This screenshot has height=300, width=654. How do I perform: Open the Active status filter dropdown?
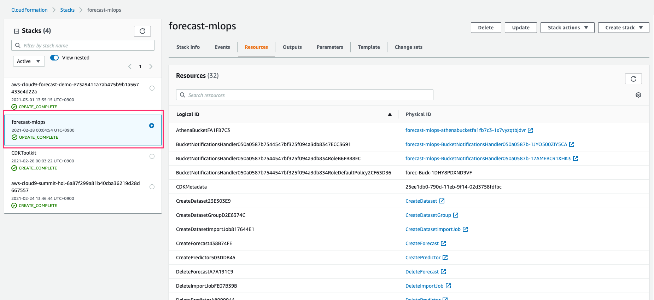[x=29, y=61]
